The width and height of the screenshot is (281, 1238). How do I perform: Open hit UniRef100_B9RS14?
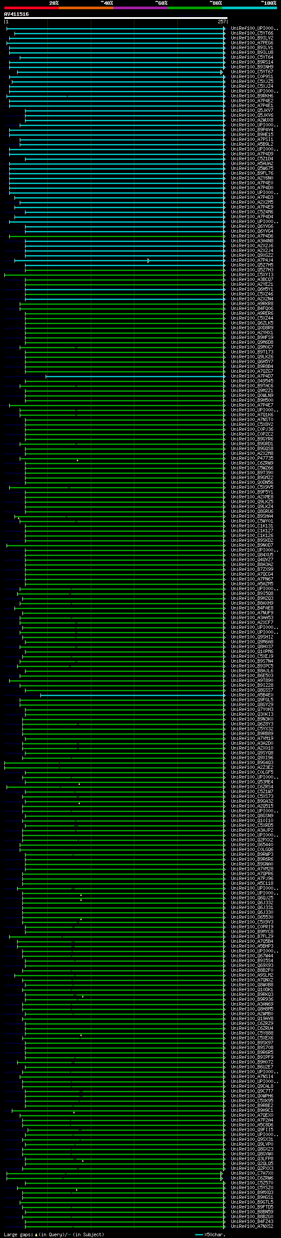[252, 62]
